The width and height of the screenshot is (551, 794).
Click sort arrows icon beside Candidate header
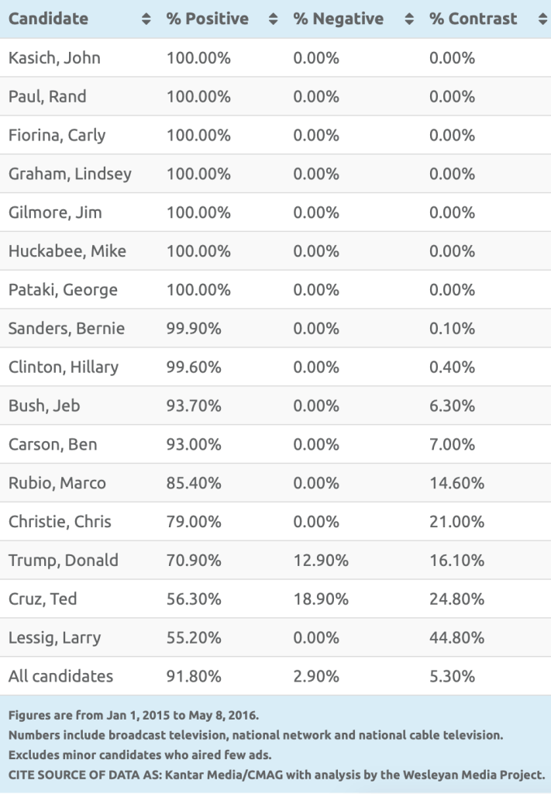click(146, 19)
